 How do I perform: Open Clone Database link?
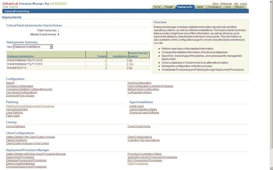tap(16, 126)
